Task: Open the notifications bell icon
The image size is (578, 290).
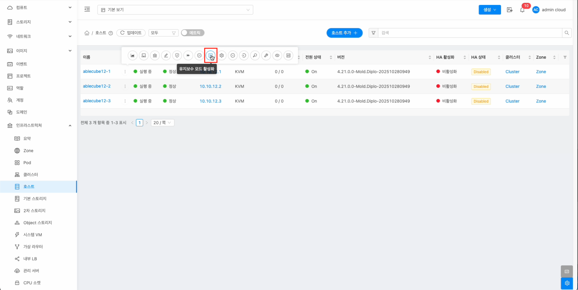Action: click(x=522, y=10)
